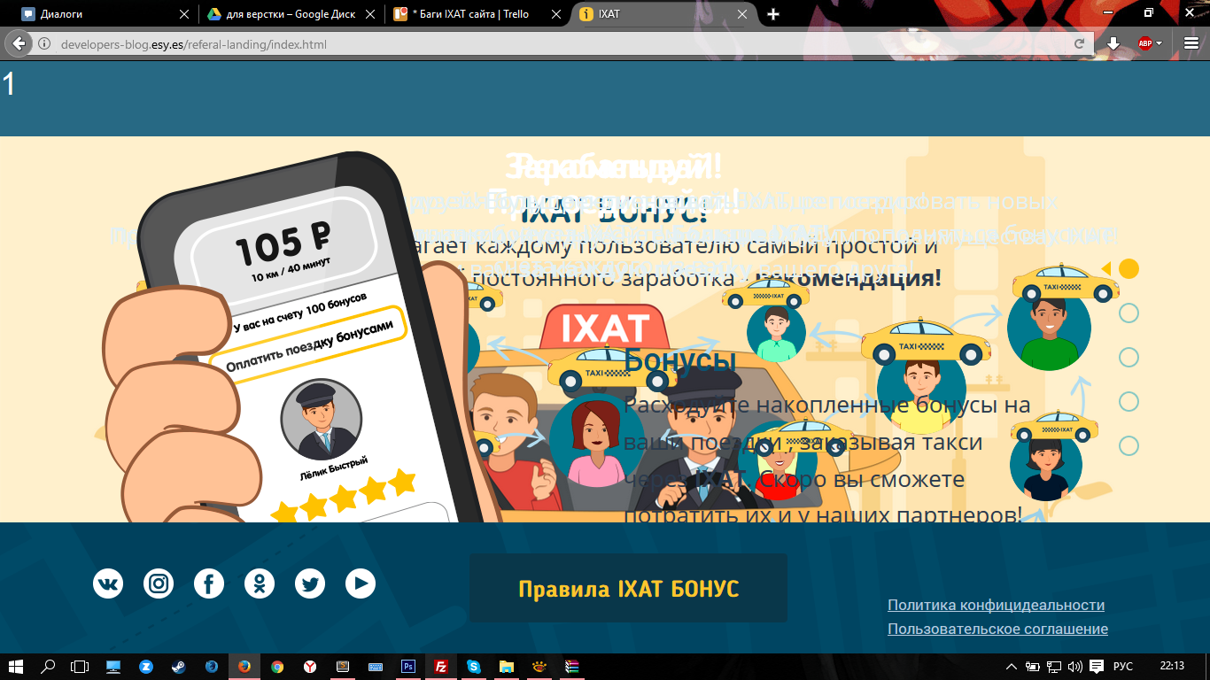Click the Бонусы heading text
This screenshot has height=680, width=1210.
[x=680, y=361]
